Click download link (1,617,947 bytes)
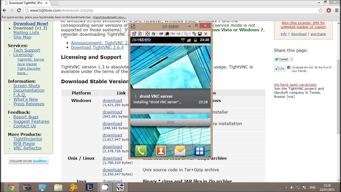 pyautogui.click(x=112, y=135)
